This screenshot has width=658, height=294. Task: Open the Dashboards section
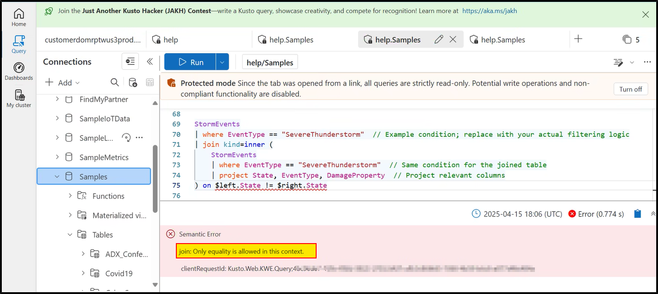tap(18, 71)
